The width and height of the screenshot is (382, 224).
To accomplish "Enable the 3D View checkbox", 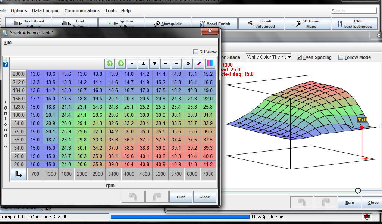I will click(195, 52).
